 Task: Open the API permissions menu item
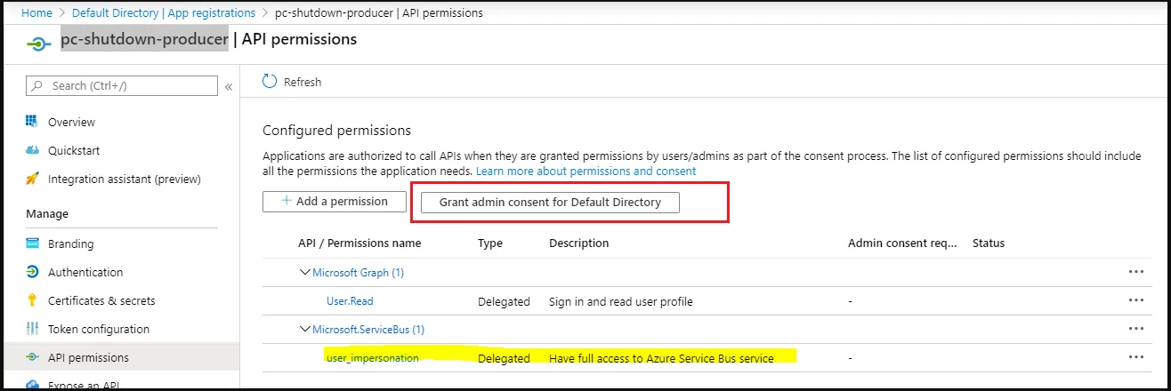pos(88,357)
